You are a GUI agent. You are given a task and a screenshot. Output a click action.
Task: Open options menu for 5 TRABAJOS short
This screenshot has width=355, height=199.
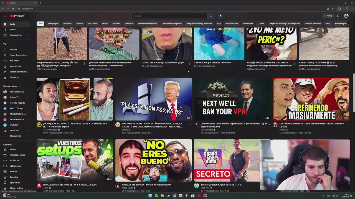coord(242,64)
